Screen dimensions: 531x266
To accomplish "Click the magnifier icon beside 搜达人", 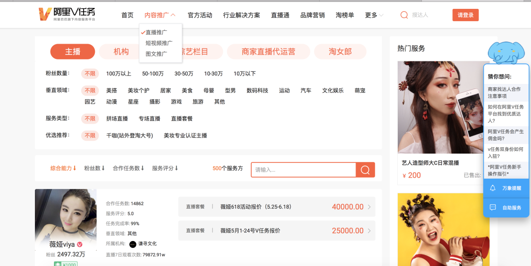I will [404, 15].
